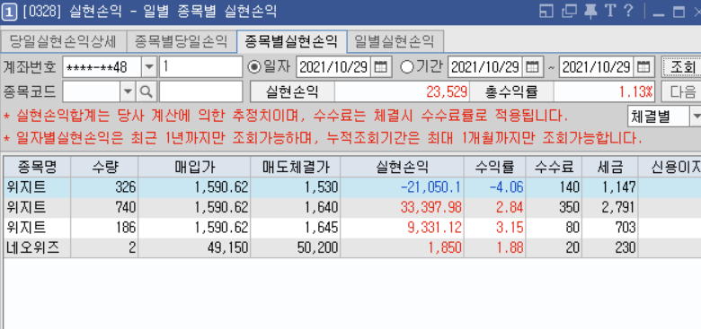The image size is (701, 329).
Task: Click the 50,200 sell price cell
Action: pyautogui.click(x=295, y=247)
